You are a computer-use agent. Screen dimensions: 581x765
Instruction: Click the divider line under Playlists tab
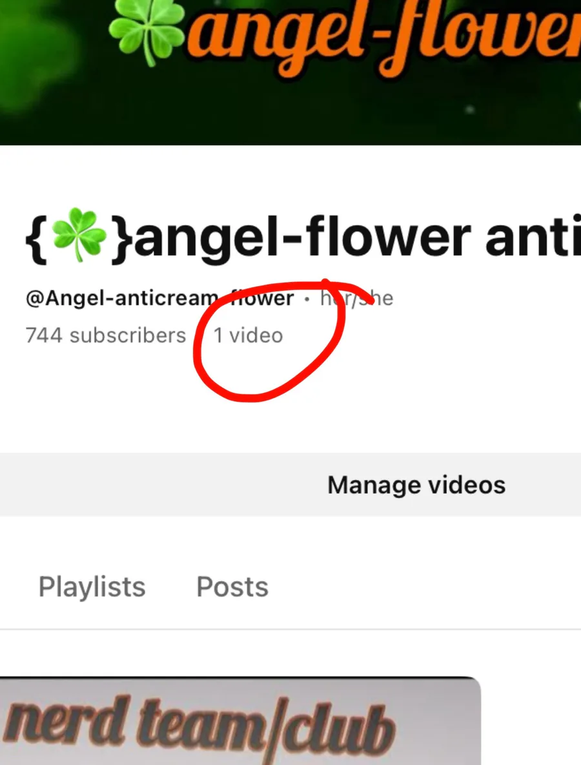click(290, 629)
